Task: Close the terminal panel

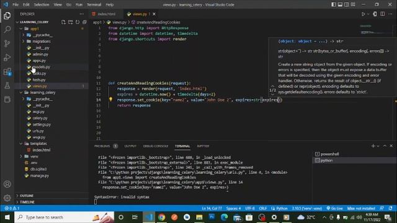Action: (391, 146)
